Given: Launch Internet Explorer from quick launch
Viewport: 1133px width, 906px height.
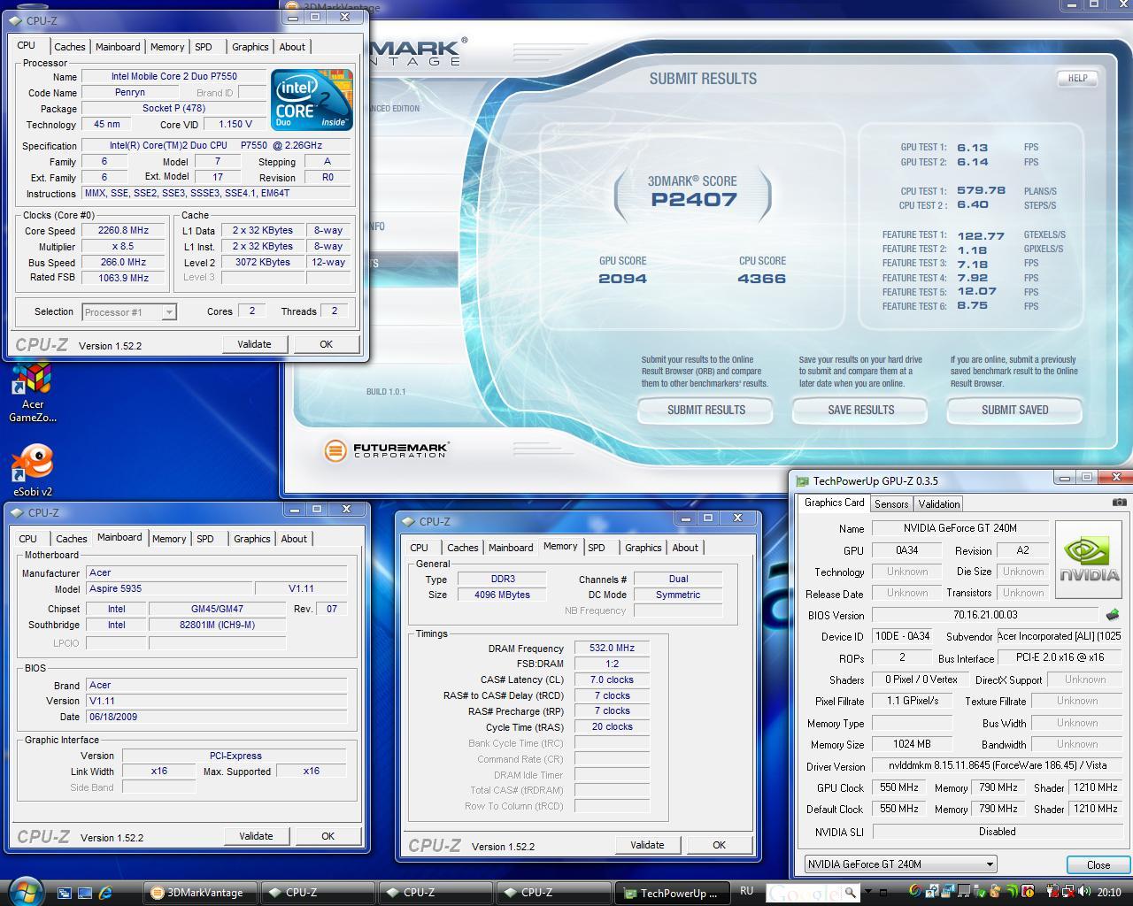Looking at the screenshot, I should point(105,893).
